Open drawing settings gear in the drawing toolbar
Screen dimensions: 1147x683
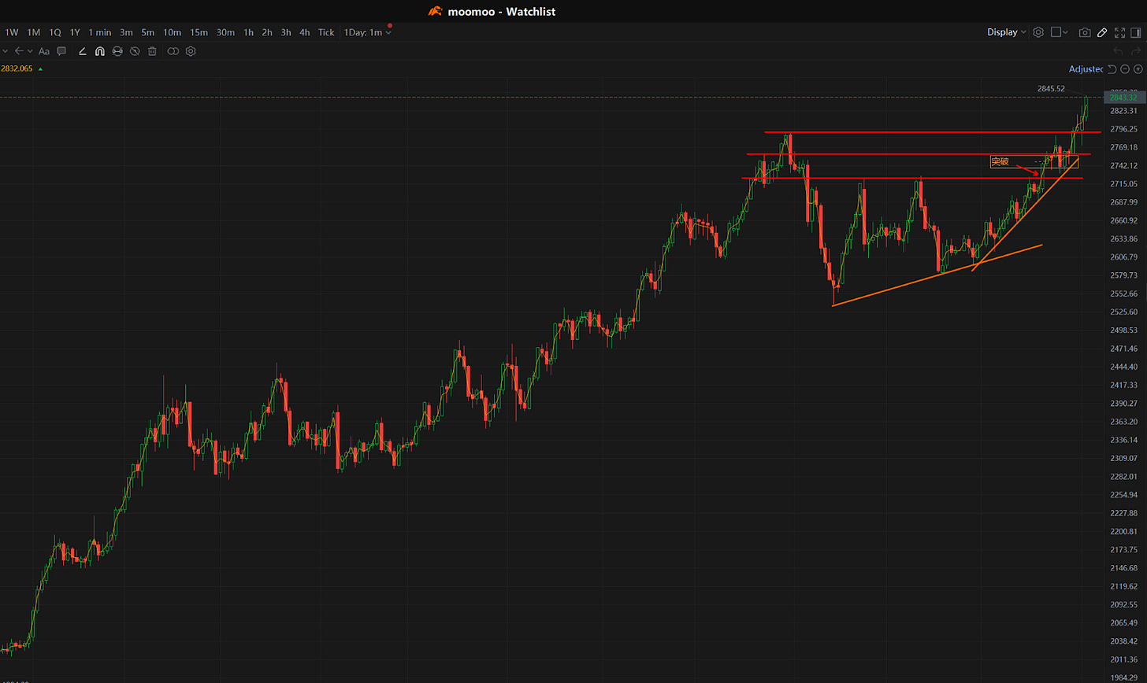pos(191,51)
